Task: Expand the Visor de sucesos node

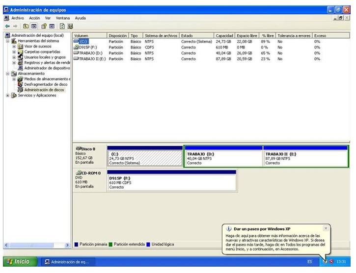Action: click(14, 47)
